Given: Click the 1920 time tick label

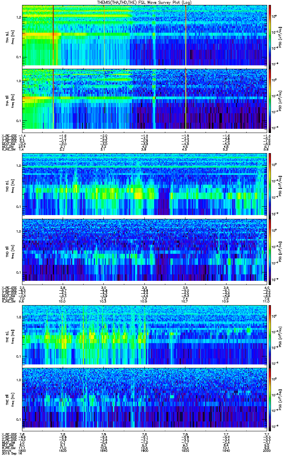Looking at the screenshot, I should tap(185, 450).
